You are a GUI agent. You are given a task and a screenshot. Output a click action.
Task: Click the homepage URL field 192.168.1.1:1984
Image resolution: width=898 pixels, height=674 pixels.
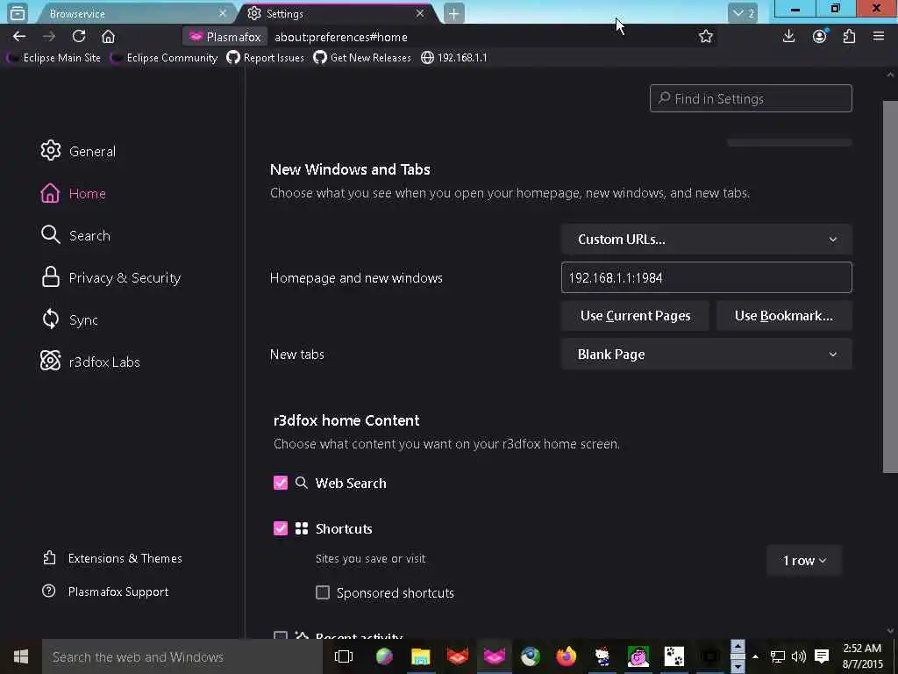[707, 277]
